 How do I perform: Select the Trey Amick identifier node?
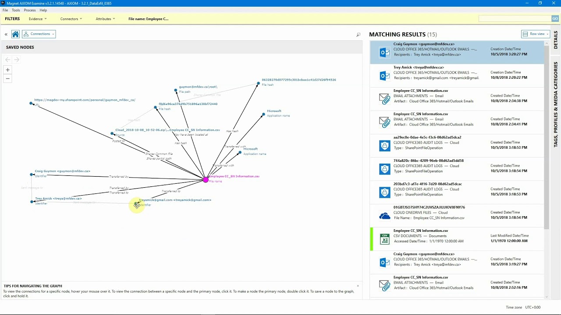32,202
